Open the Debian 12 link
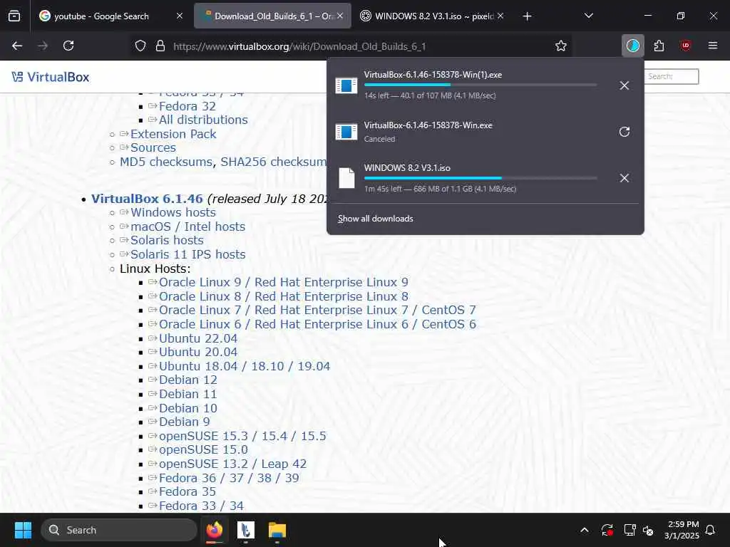Viewport: 730px width, 547px height. (188, 380)
